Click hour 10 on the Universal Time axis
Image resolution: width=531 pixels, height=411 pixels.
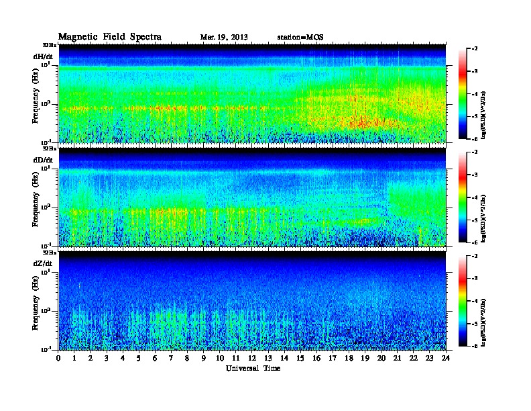pos(220,358)
